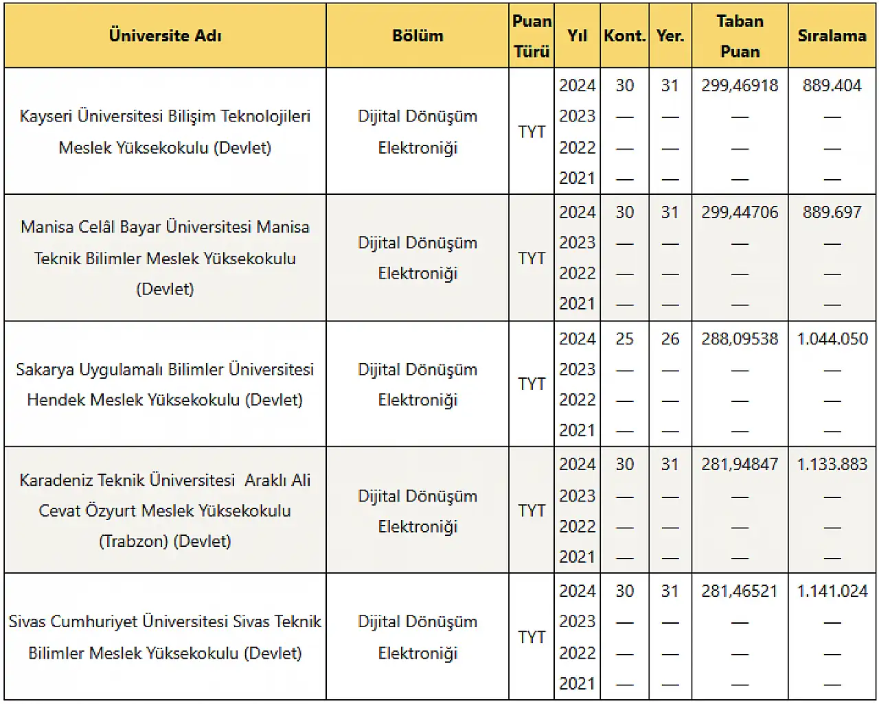Screen dimensions: 879x704
Task: Click year 2024 in Sivas row
Action: click(x=577, y=591)
